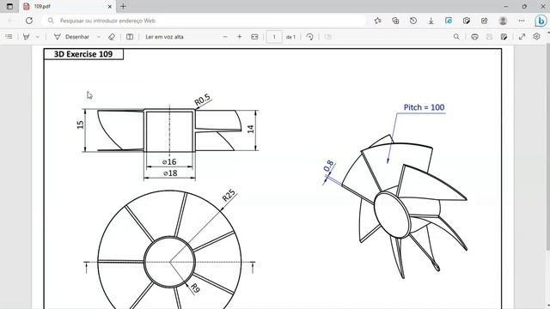
Task: Click the 'R25' dimension label
Action: tap(229, 196)
